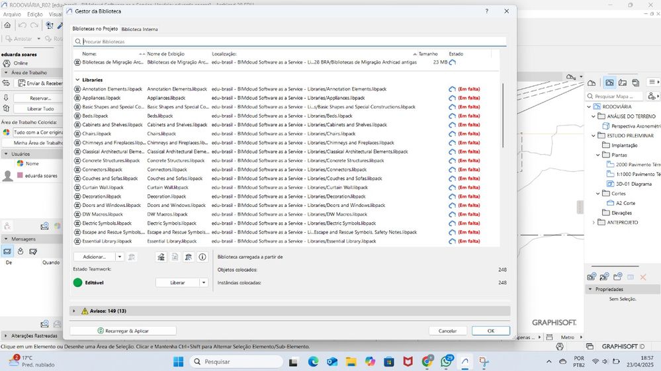Image resolution: width=661 pixels, height=371 pixels.
Task: Click the redo arrow in the toolbar
Action: tap(34, 25)
